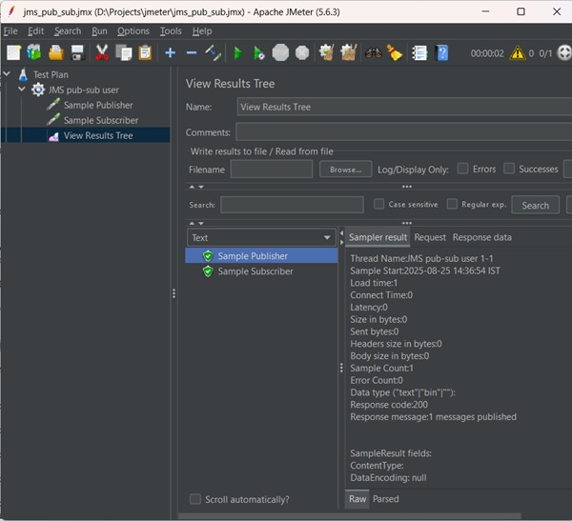The image size is (572, 521).
Task: Enable the Errors only checkbox
Action: (x=463, y=169)
